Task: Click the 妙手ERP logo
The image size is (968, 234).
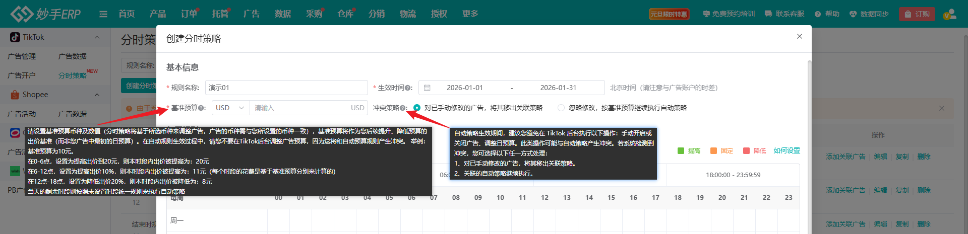Action: point(46,14)
